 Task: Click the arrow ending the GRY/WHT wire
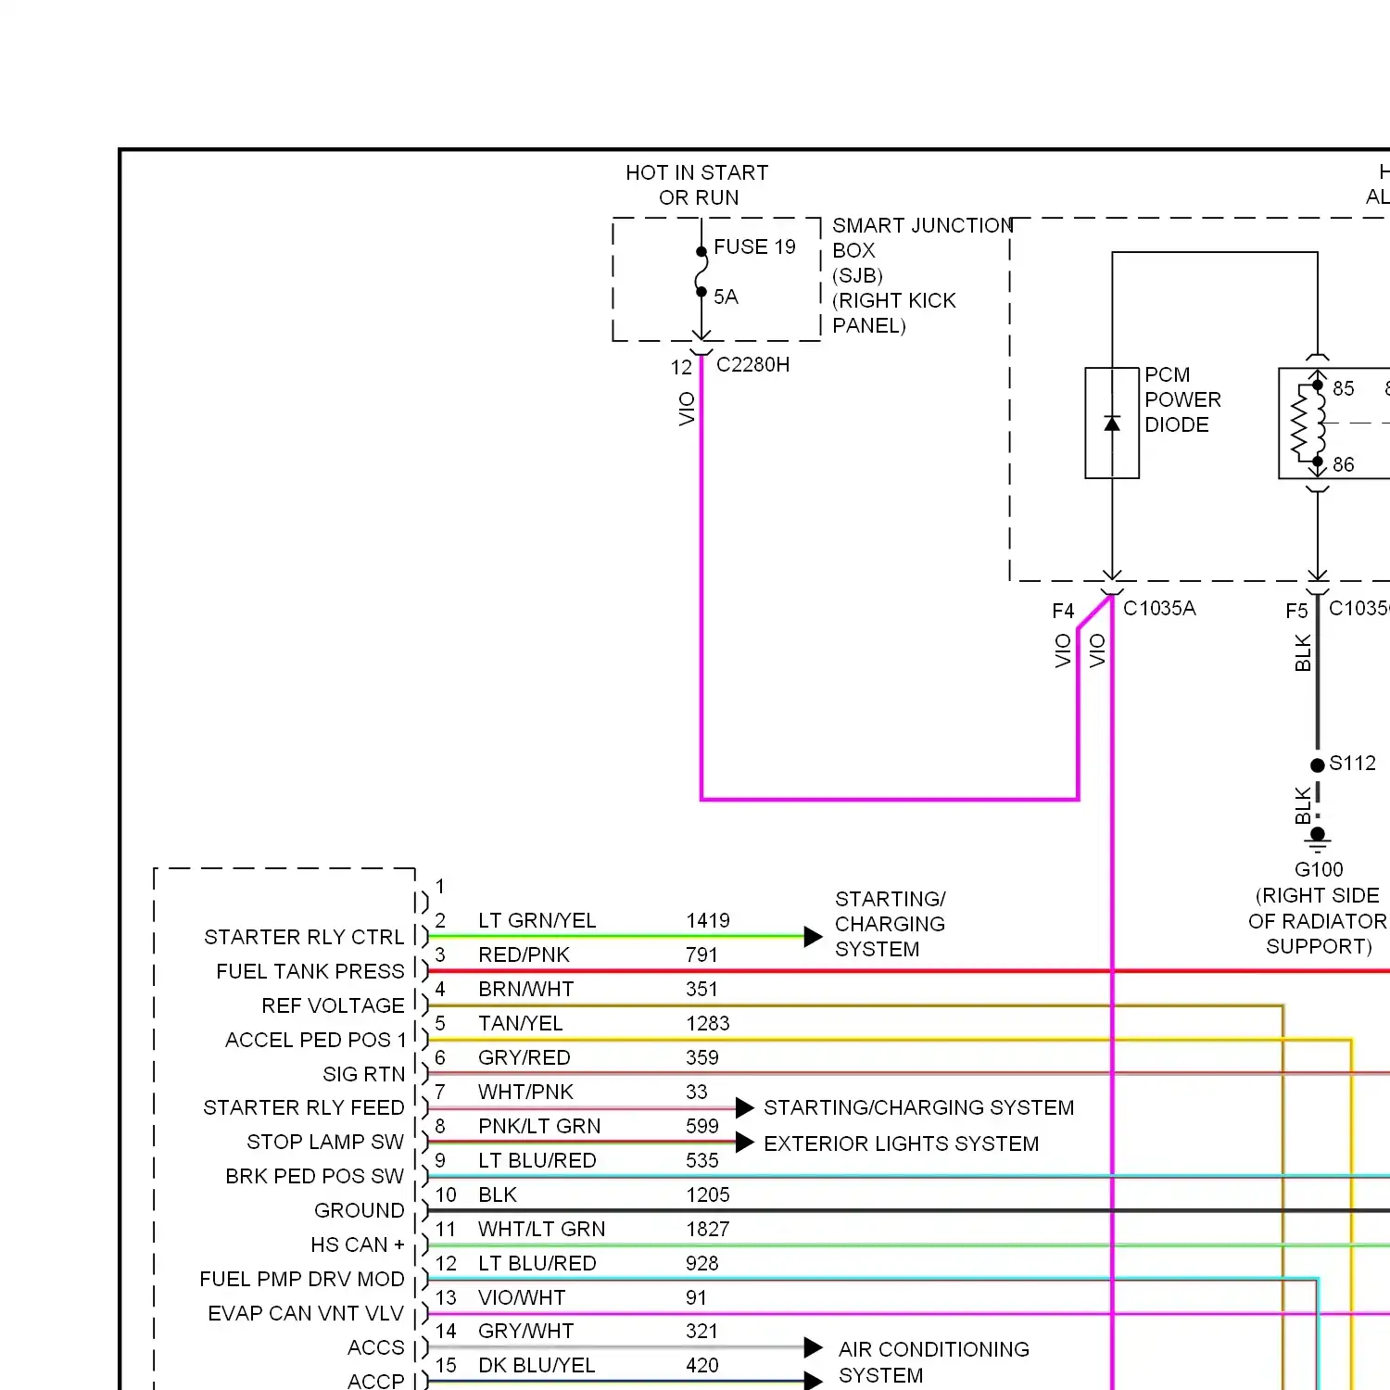tap(814, 1347)
